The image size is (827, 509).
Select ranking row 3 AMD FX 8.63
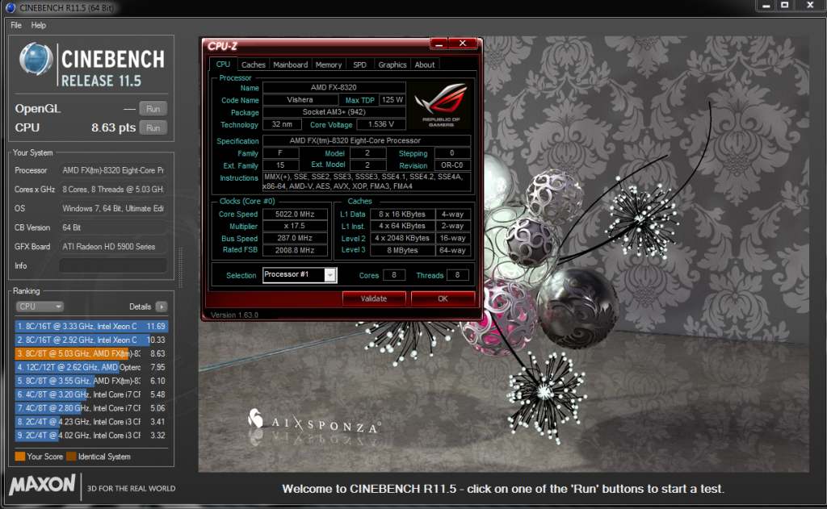[x=91, y=353]
